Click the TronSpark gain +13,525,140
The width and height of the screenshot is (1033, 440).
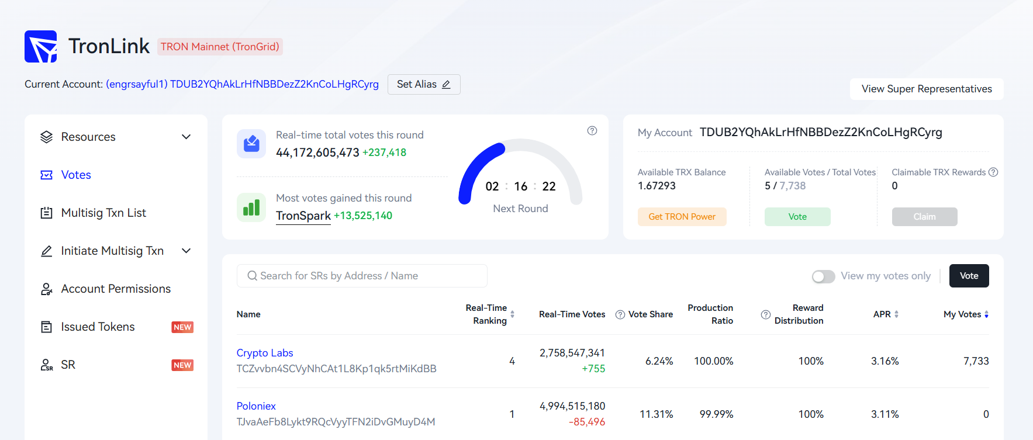pos(363,216)
